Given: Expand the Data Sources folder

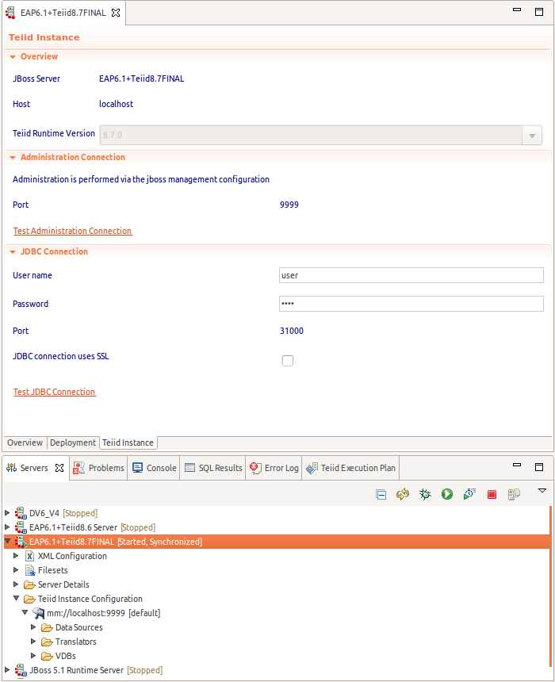Looking at the screenshot, I should click(x=34, y=627).
